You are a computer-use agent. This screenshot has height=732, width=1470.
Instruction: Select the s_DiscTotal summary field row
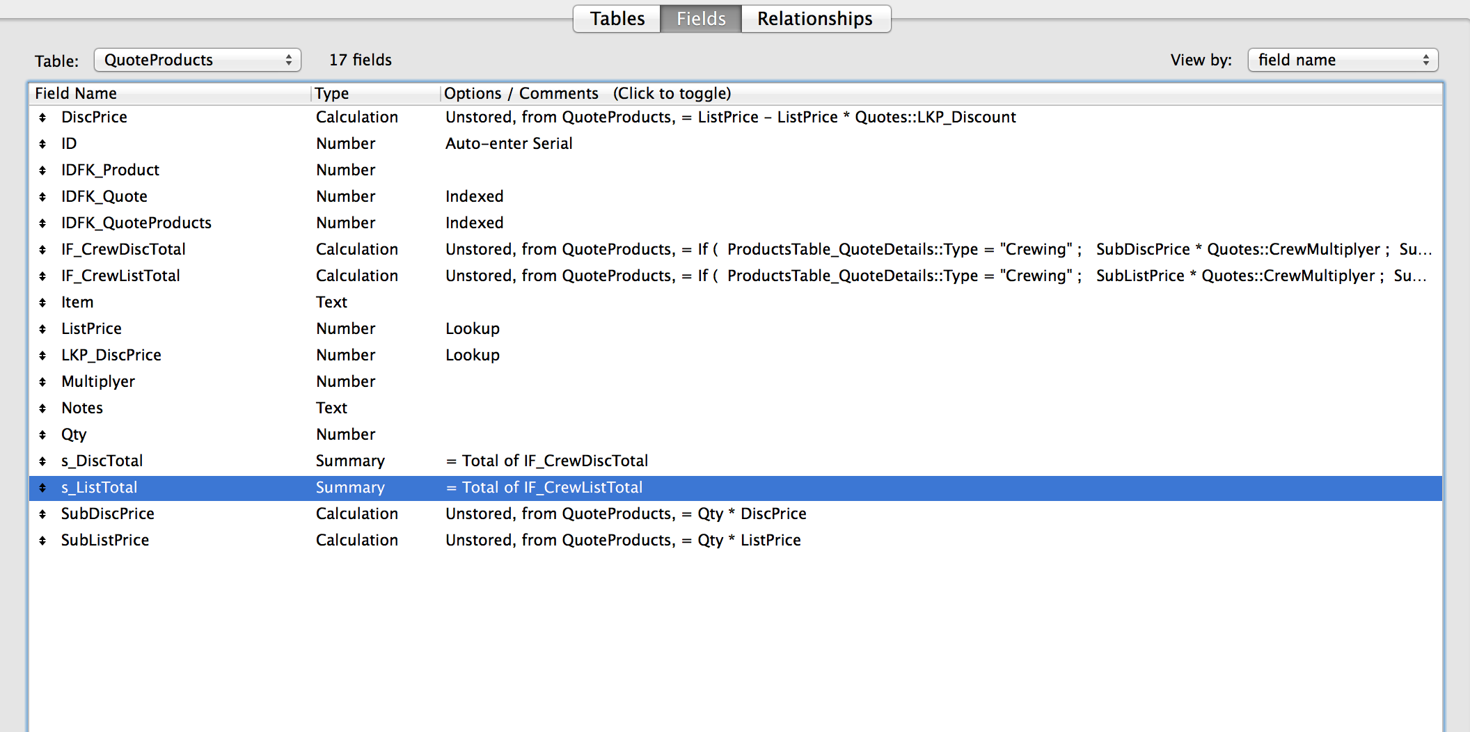pyautogui.click(x=736, y=461)
